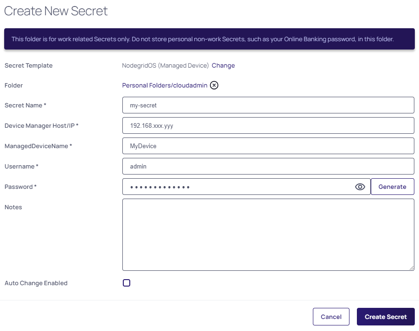
Task: Click inside the Notes text area
Action: 268,235
